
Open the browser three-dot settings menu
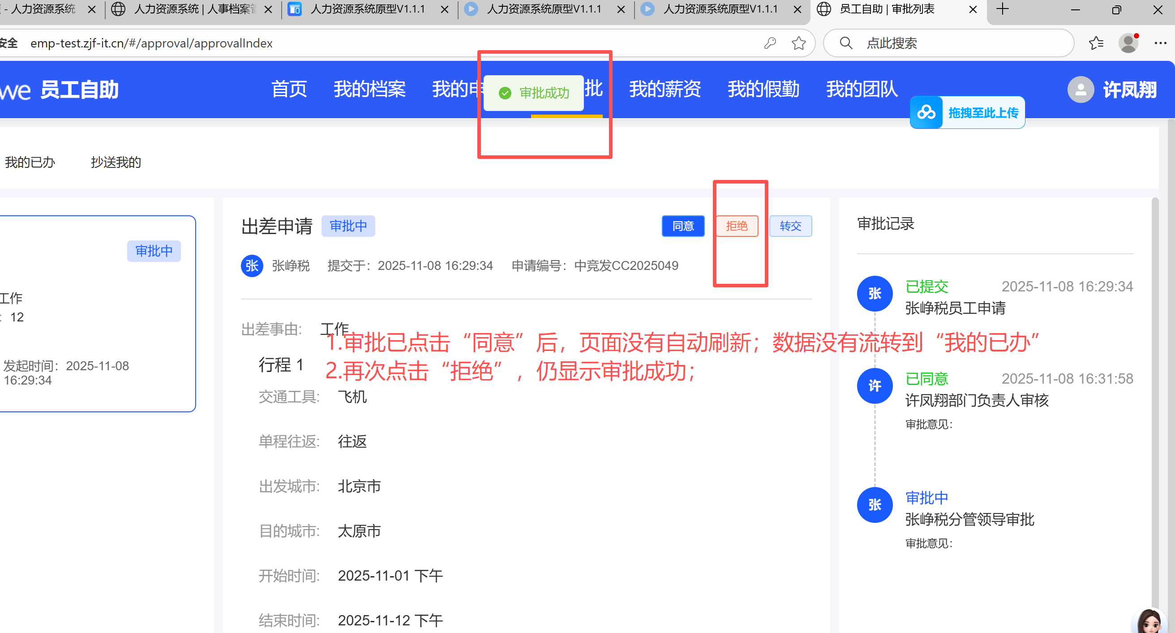click(1160, 43)
